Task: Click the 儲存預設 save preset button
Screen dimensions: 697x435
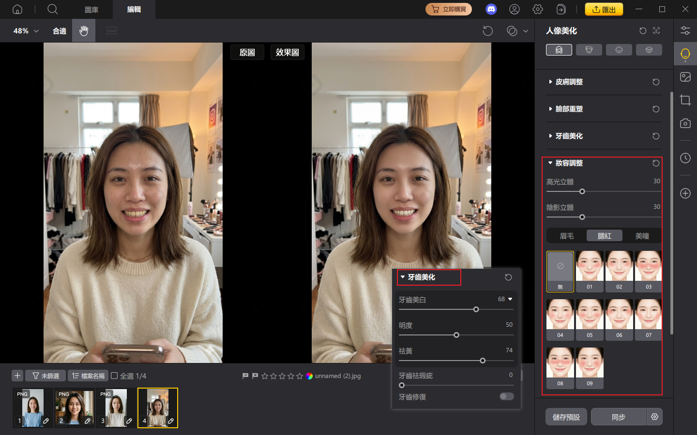Action: (x=566, y=417)
